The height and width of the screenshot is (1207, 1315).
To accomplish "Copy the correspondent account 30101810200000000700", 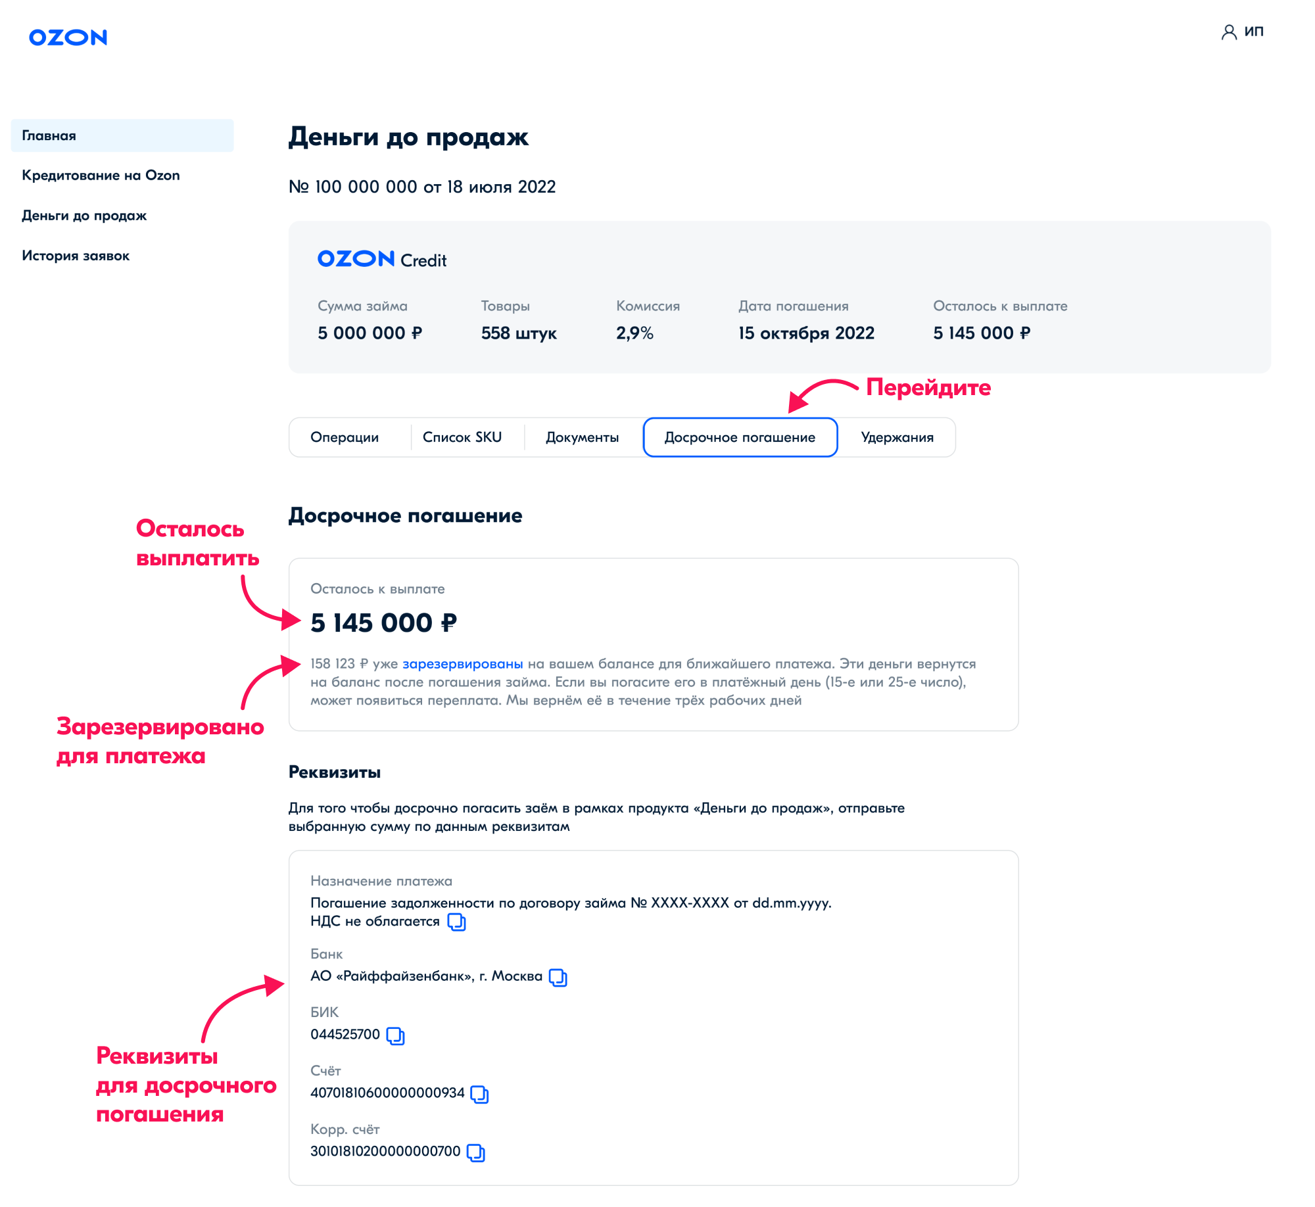I will coord(475,1152).
